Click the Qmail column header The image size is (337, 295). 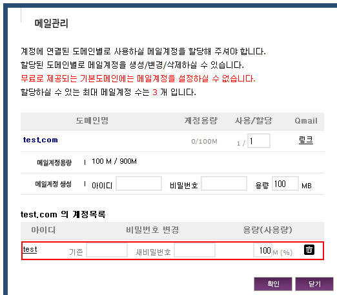(x=306, y=121)
